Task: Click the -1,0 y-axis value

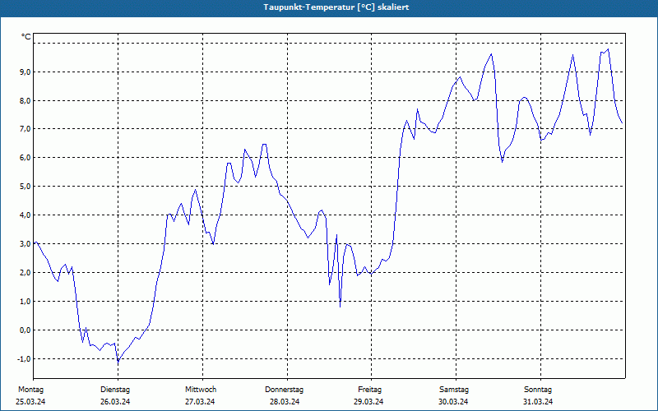Action: coord(25,359)
